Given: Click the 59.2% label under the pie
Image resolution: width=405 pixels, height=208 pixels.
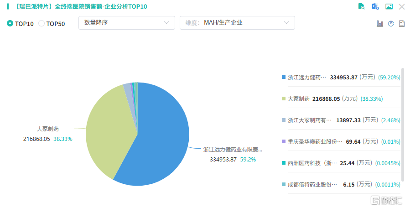Looking at the screenshot, I should coord(248,160).
